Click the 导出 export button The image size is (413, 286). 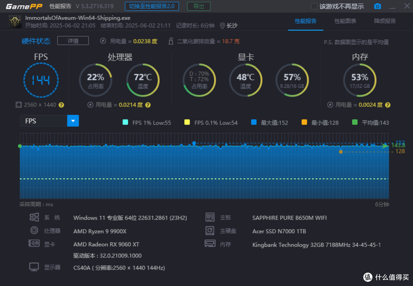click(x=198, y=6)
